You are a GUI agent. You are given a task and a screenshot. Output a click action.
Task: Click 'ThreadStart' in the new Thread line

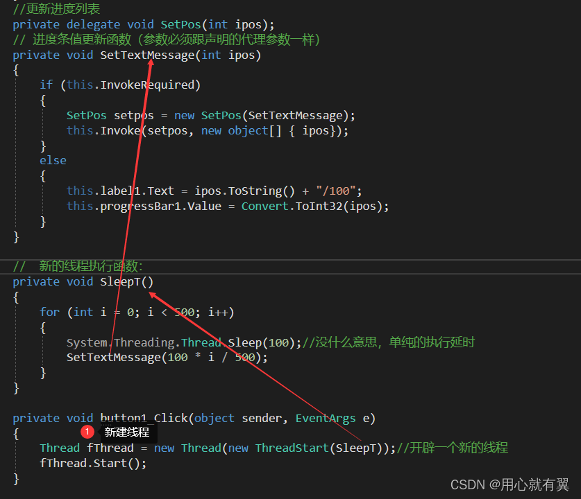(x=292, y=448)
